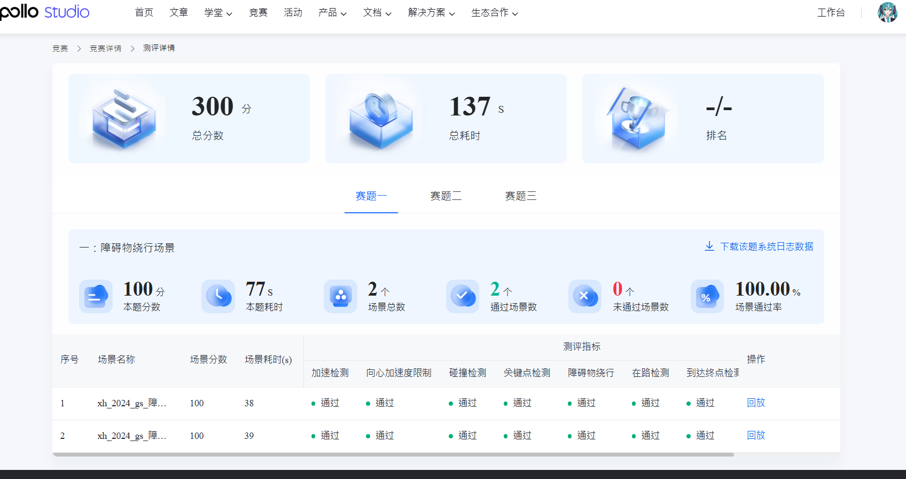Click the 本题耗时 clock icon

218,296
